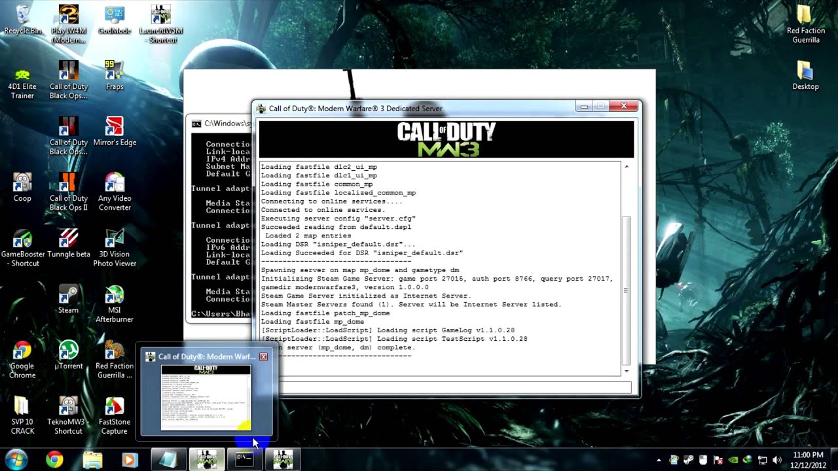The image size is (838, 471).
Task: Switch to the Command Prompt taskbar button
Action: 244,460
